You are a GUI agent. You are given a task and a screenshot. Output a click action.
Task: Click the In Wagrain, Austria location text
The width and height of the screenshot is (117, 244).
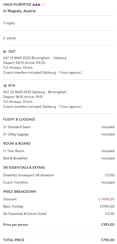[19, 11]
